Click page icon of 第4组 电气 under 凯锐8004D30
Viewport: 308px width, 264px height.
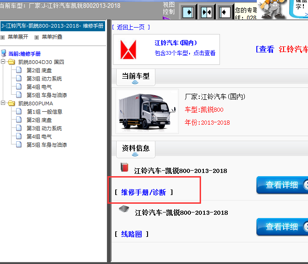tap(18, 86)
